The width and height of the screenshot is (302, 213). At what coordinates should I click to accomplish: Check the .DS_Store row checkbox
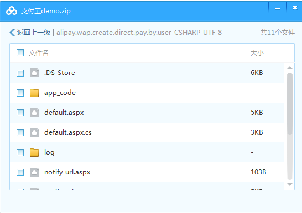[x=20, y=73]
